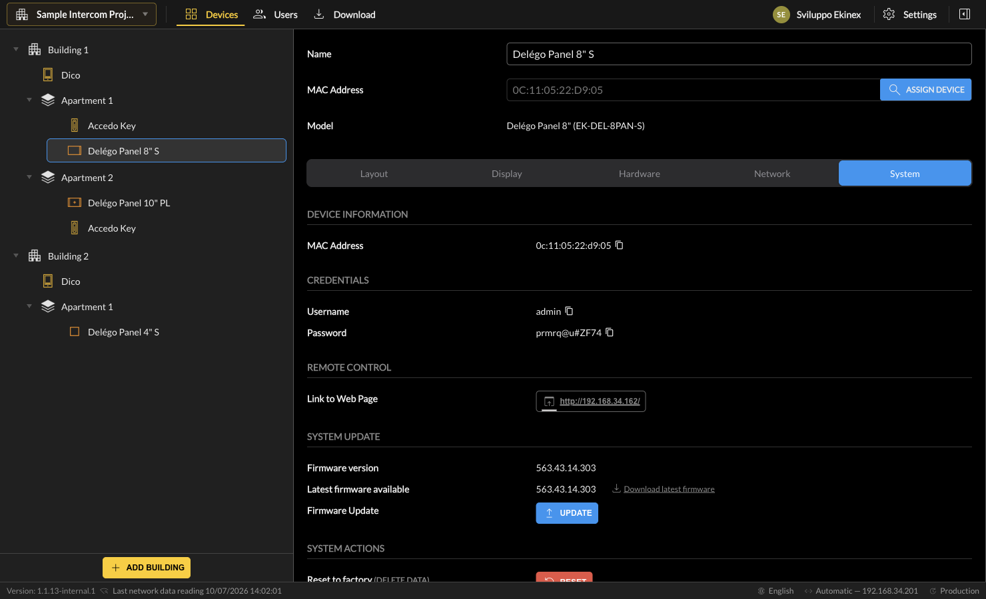Click the SE user avatar
This screenshot has height=599, width=986.
(781, 15)
